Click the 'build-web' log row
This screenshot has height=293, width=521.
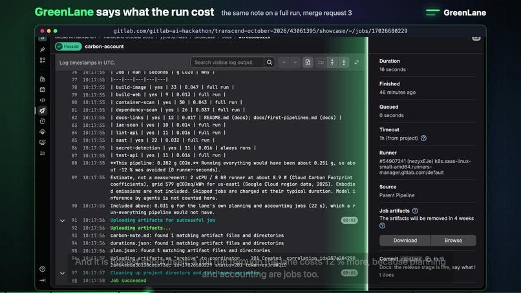168,95
